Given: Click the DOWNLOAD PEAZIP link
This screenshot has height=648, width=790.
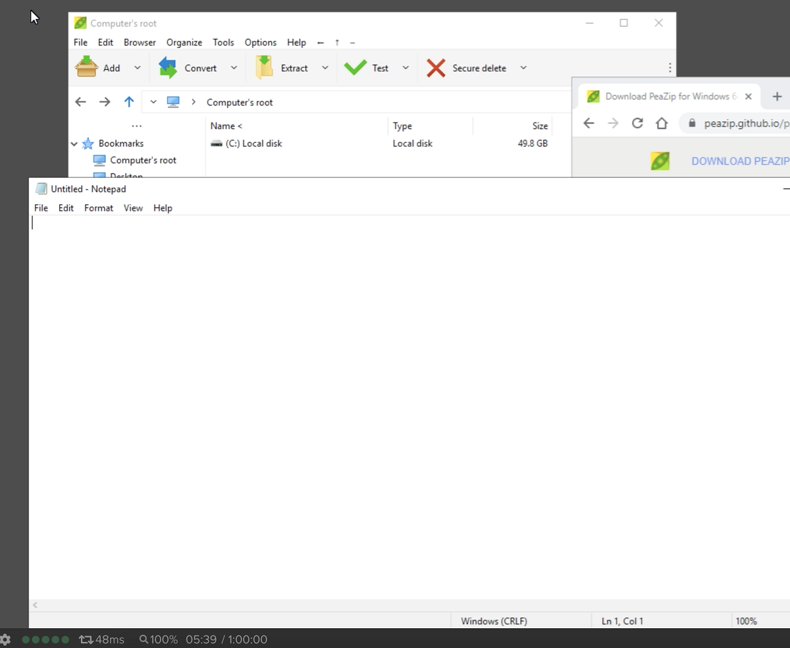Looking at the screenshot, I should tap(739, 161).
